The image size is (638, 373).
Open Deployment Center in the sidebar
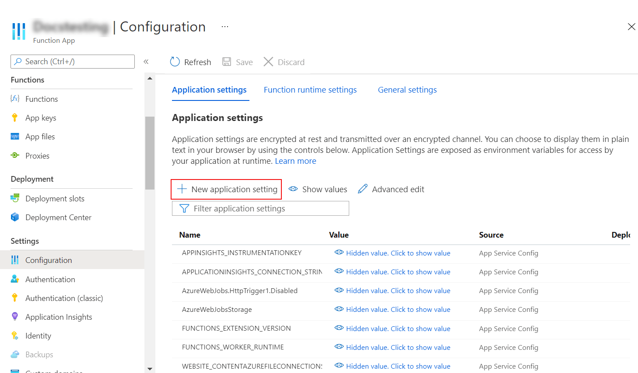pos(58,218)
